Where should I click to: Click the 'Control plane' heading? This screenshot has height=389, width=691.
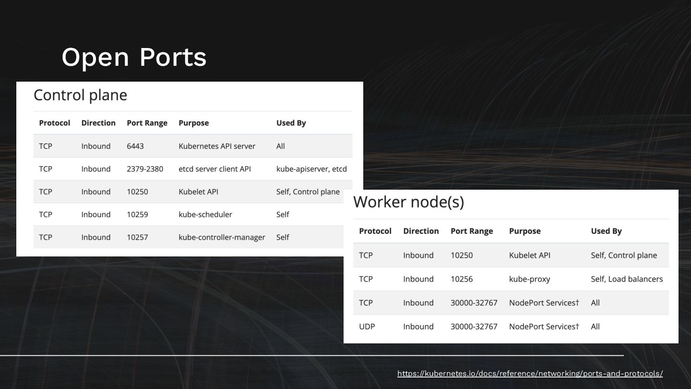click(x=80, y=95)
